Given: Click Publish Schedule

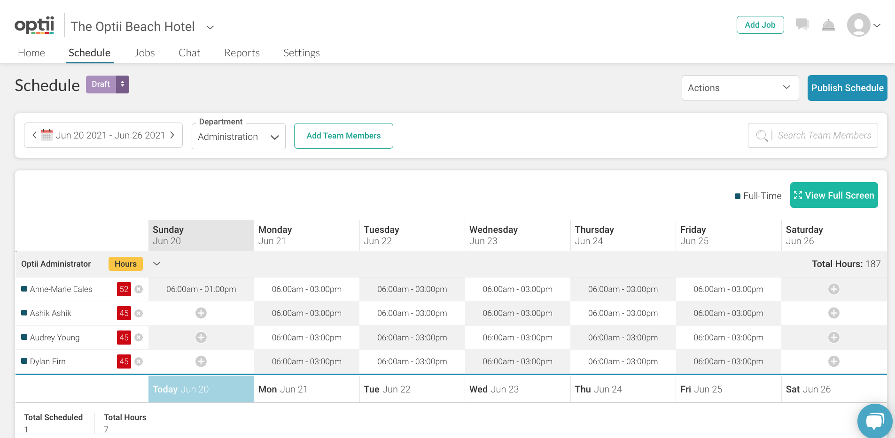Looking at the screenshot, I should click(x=847, y=88).
